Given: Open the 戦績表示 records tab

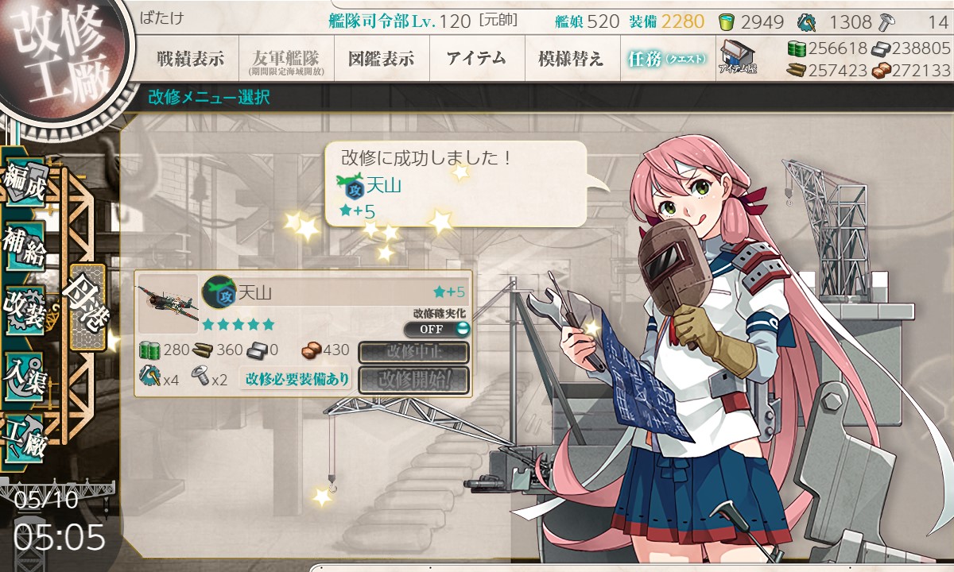Looking at the screenshot, I should coord(189,58).
